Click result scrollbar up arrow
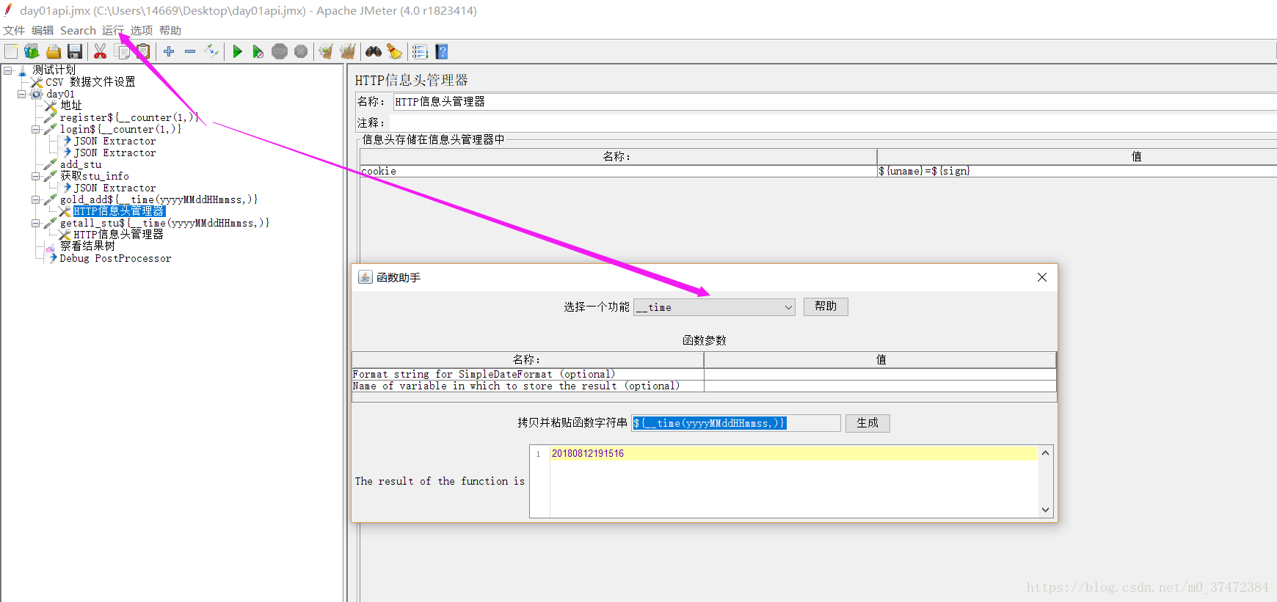1277x602 pixels. pos(1046,452)
